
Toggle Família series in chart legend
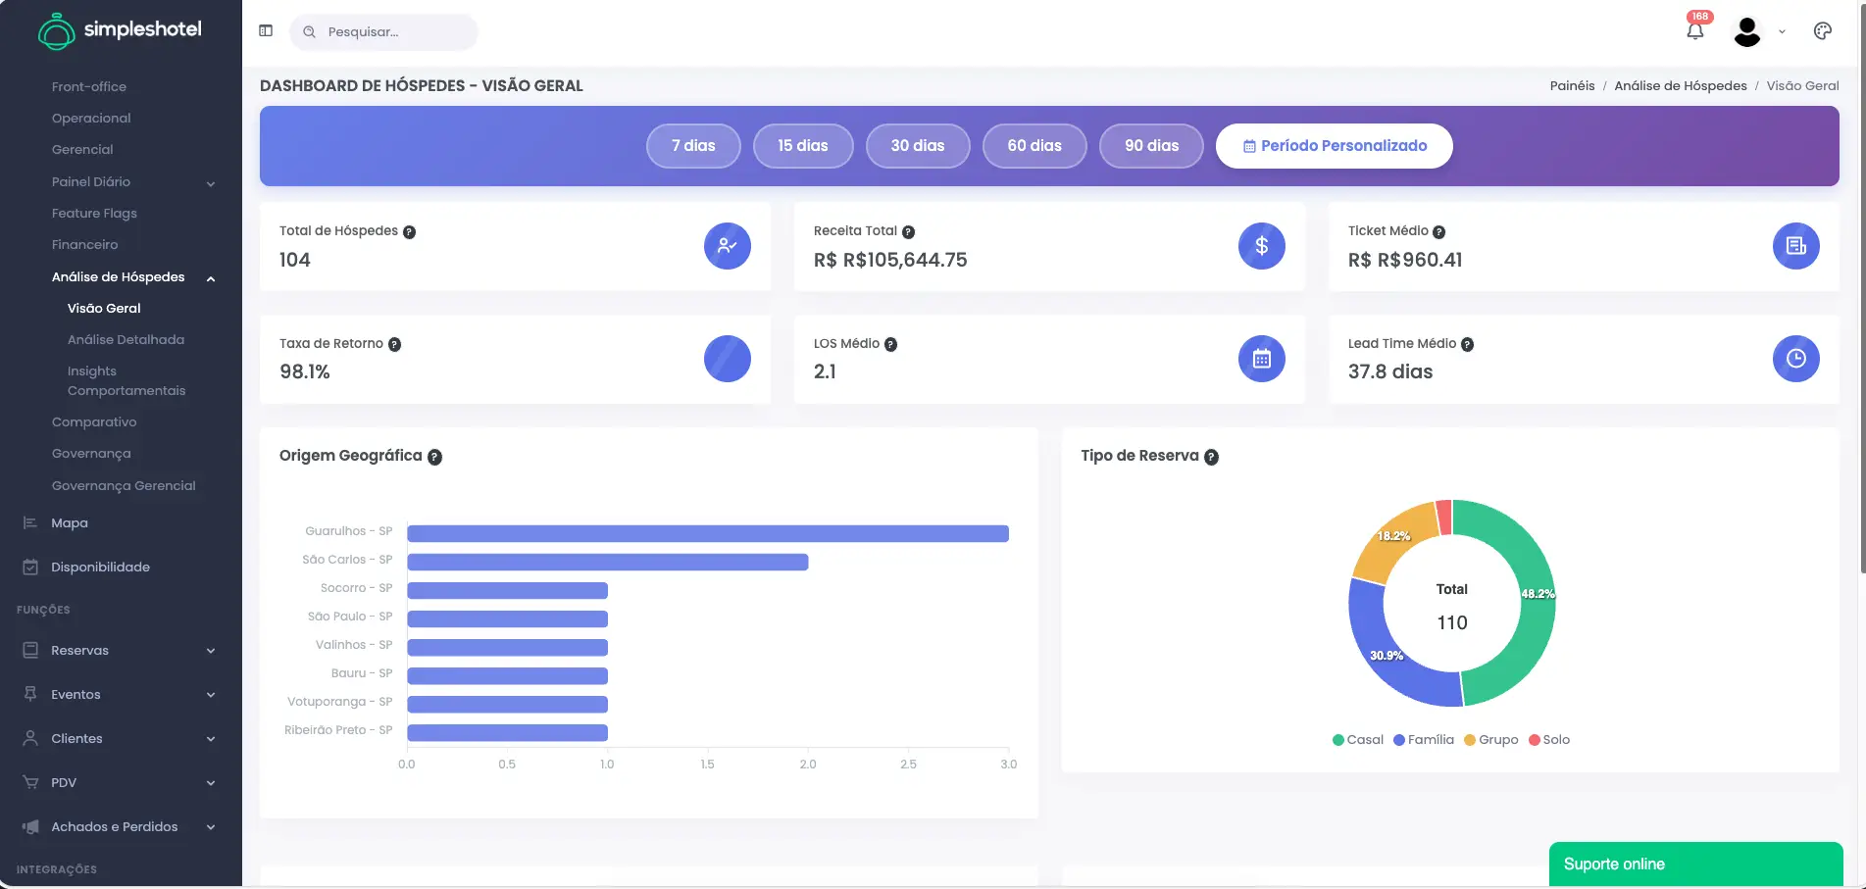1424,740
